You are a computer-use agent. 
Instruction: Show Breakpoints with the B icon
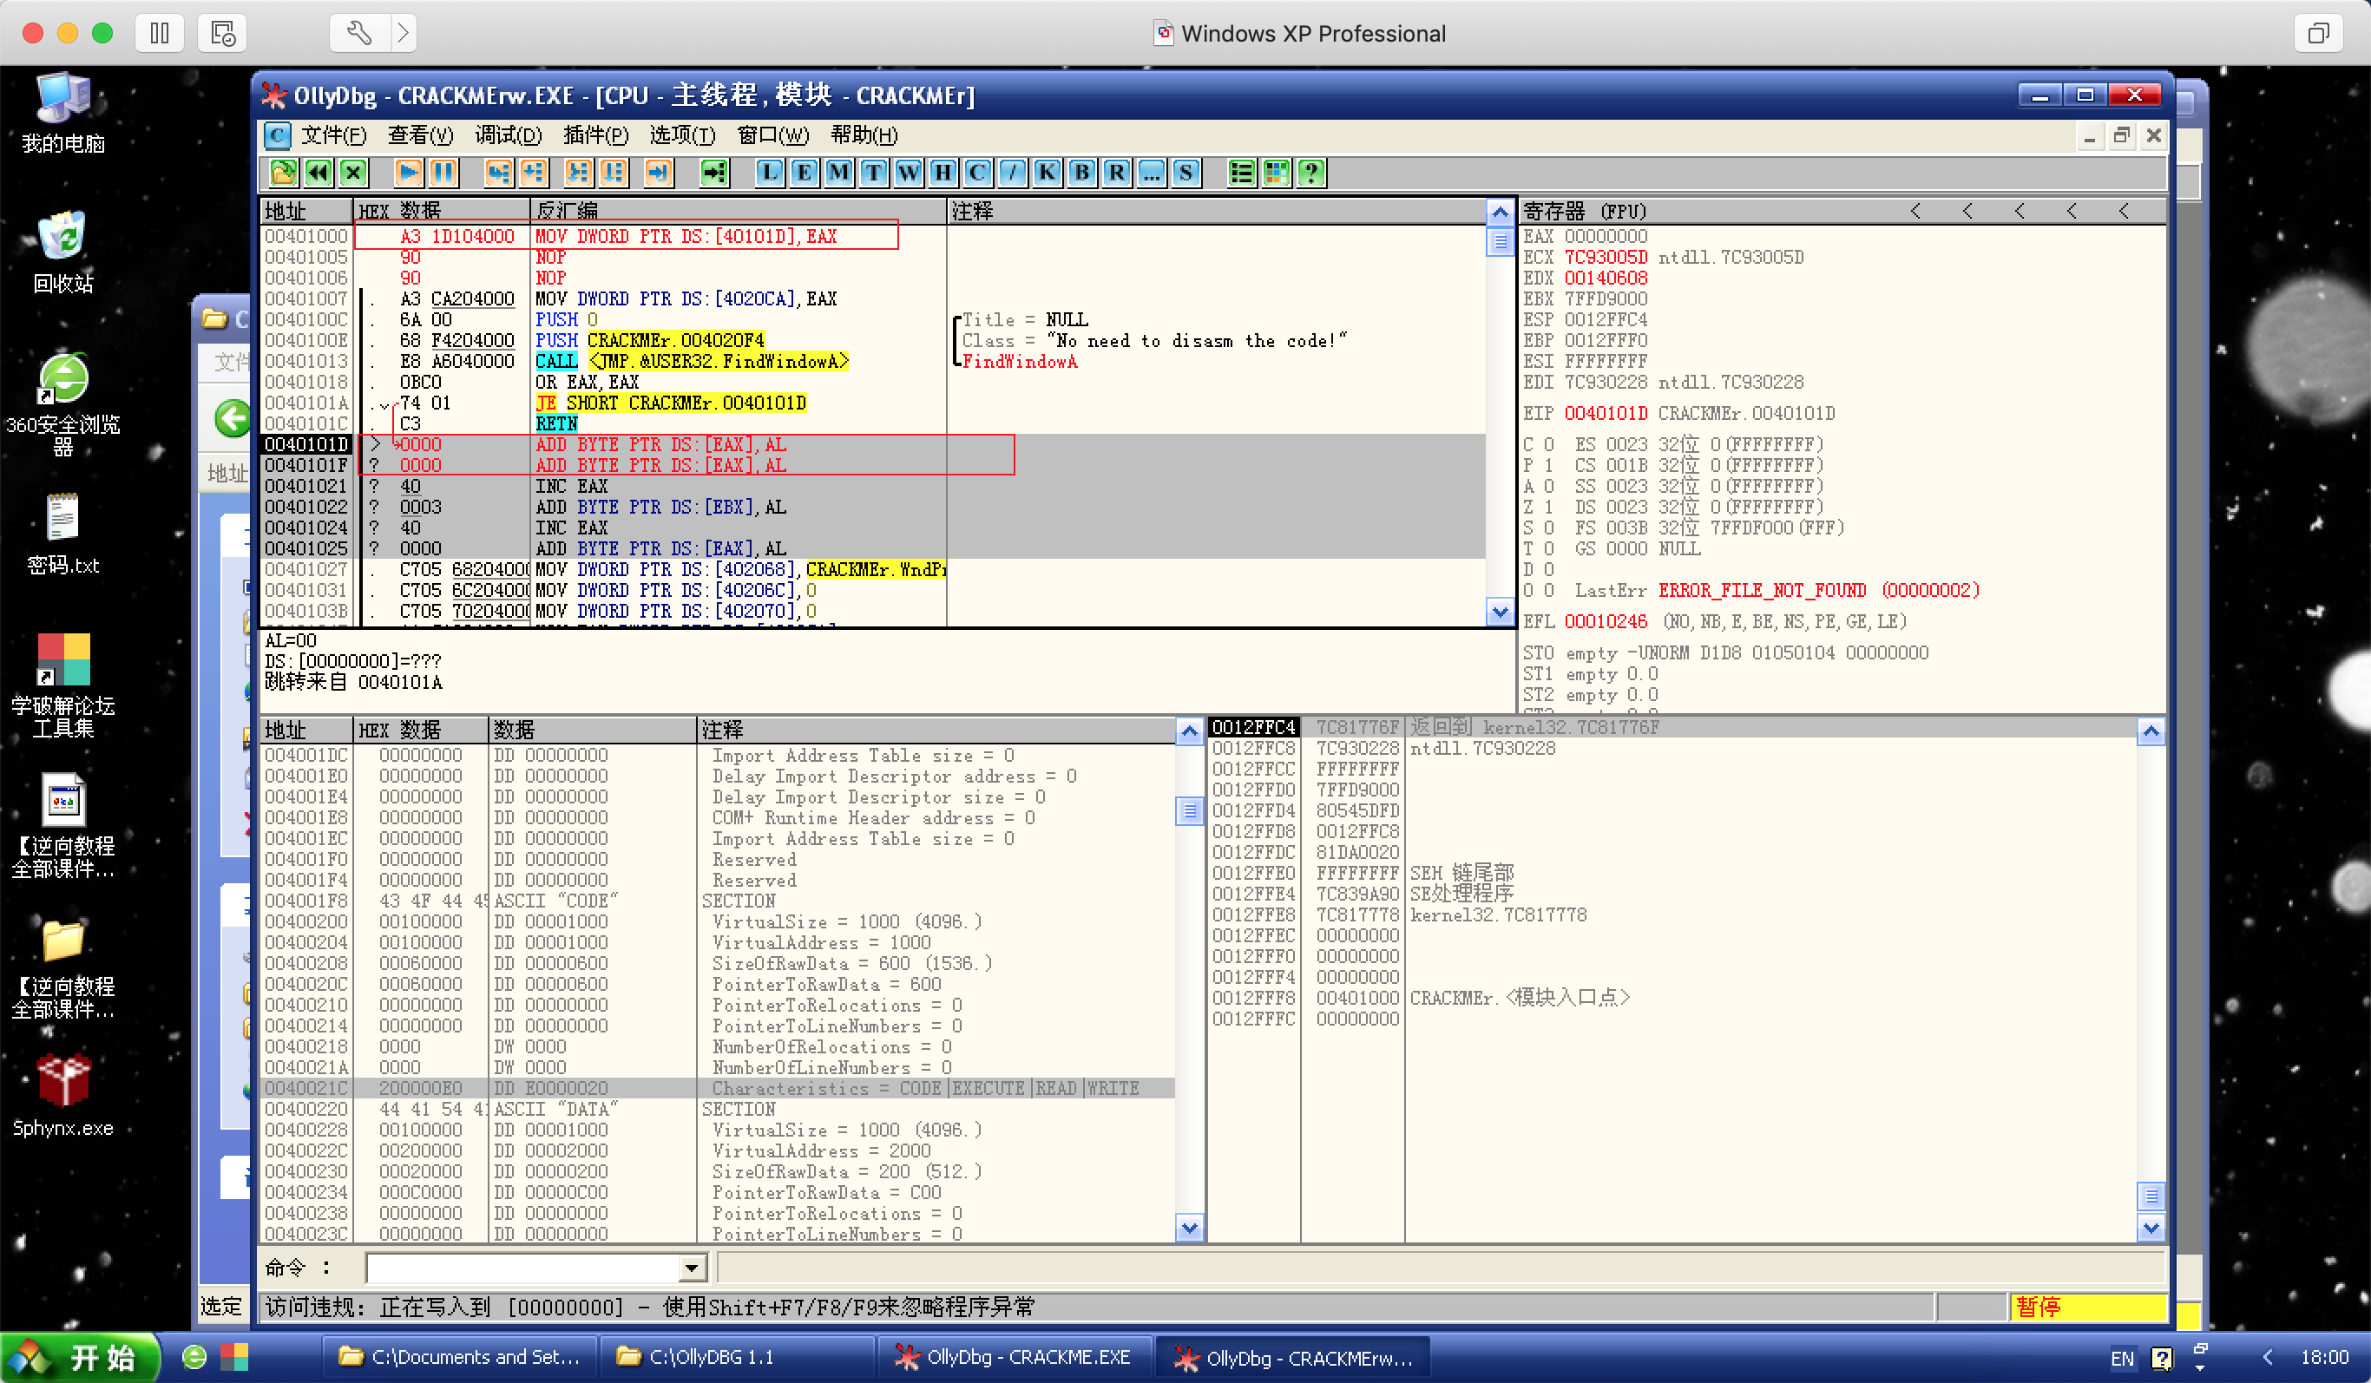[x=1082, y=172]
